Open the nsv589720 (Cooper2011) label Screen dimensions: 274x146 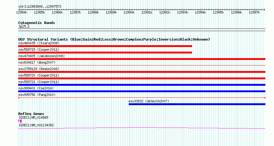click(39, 75)
